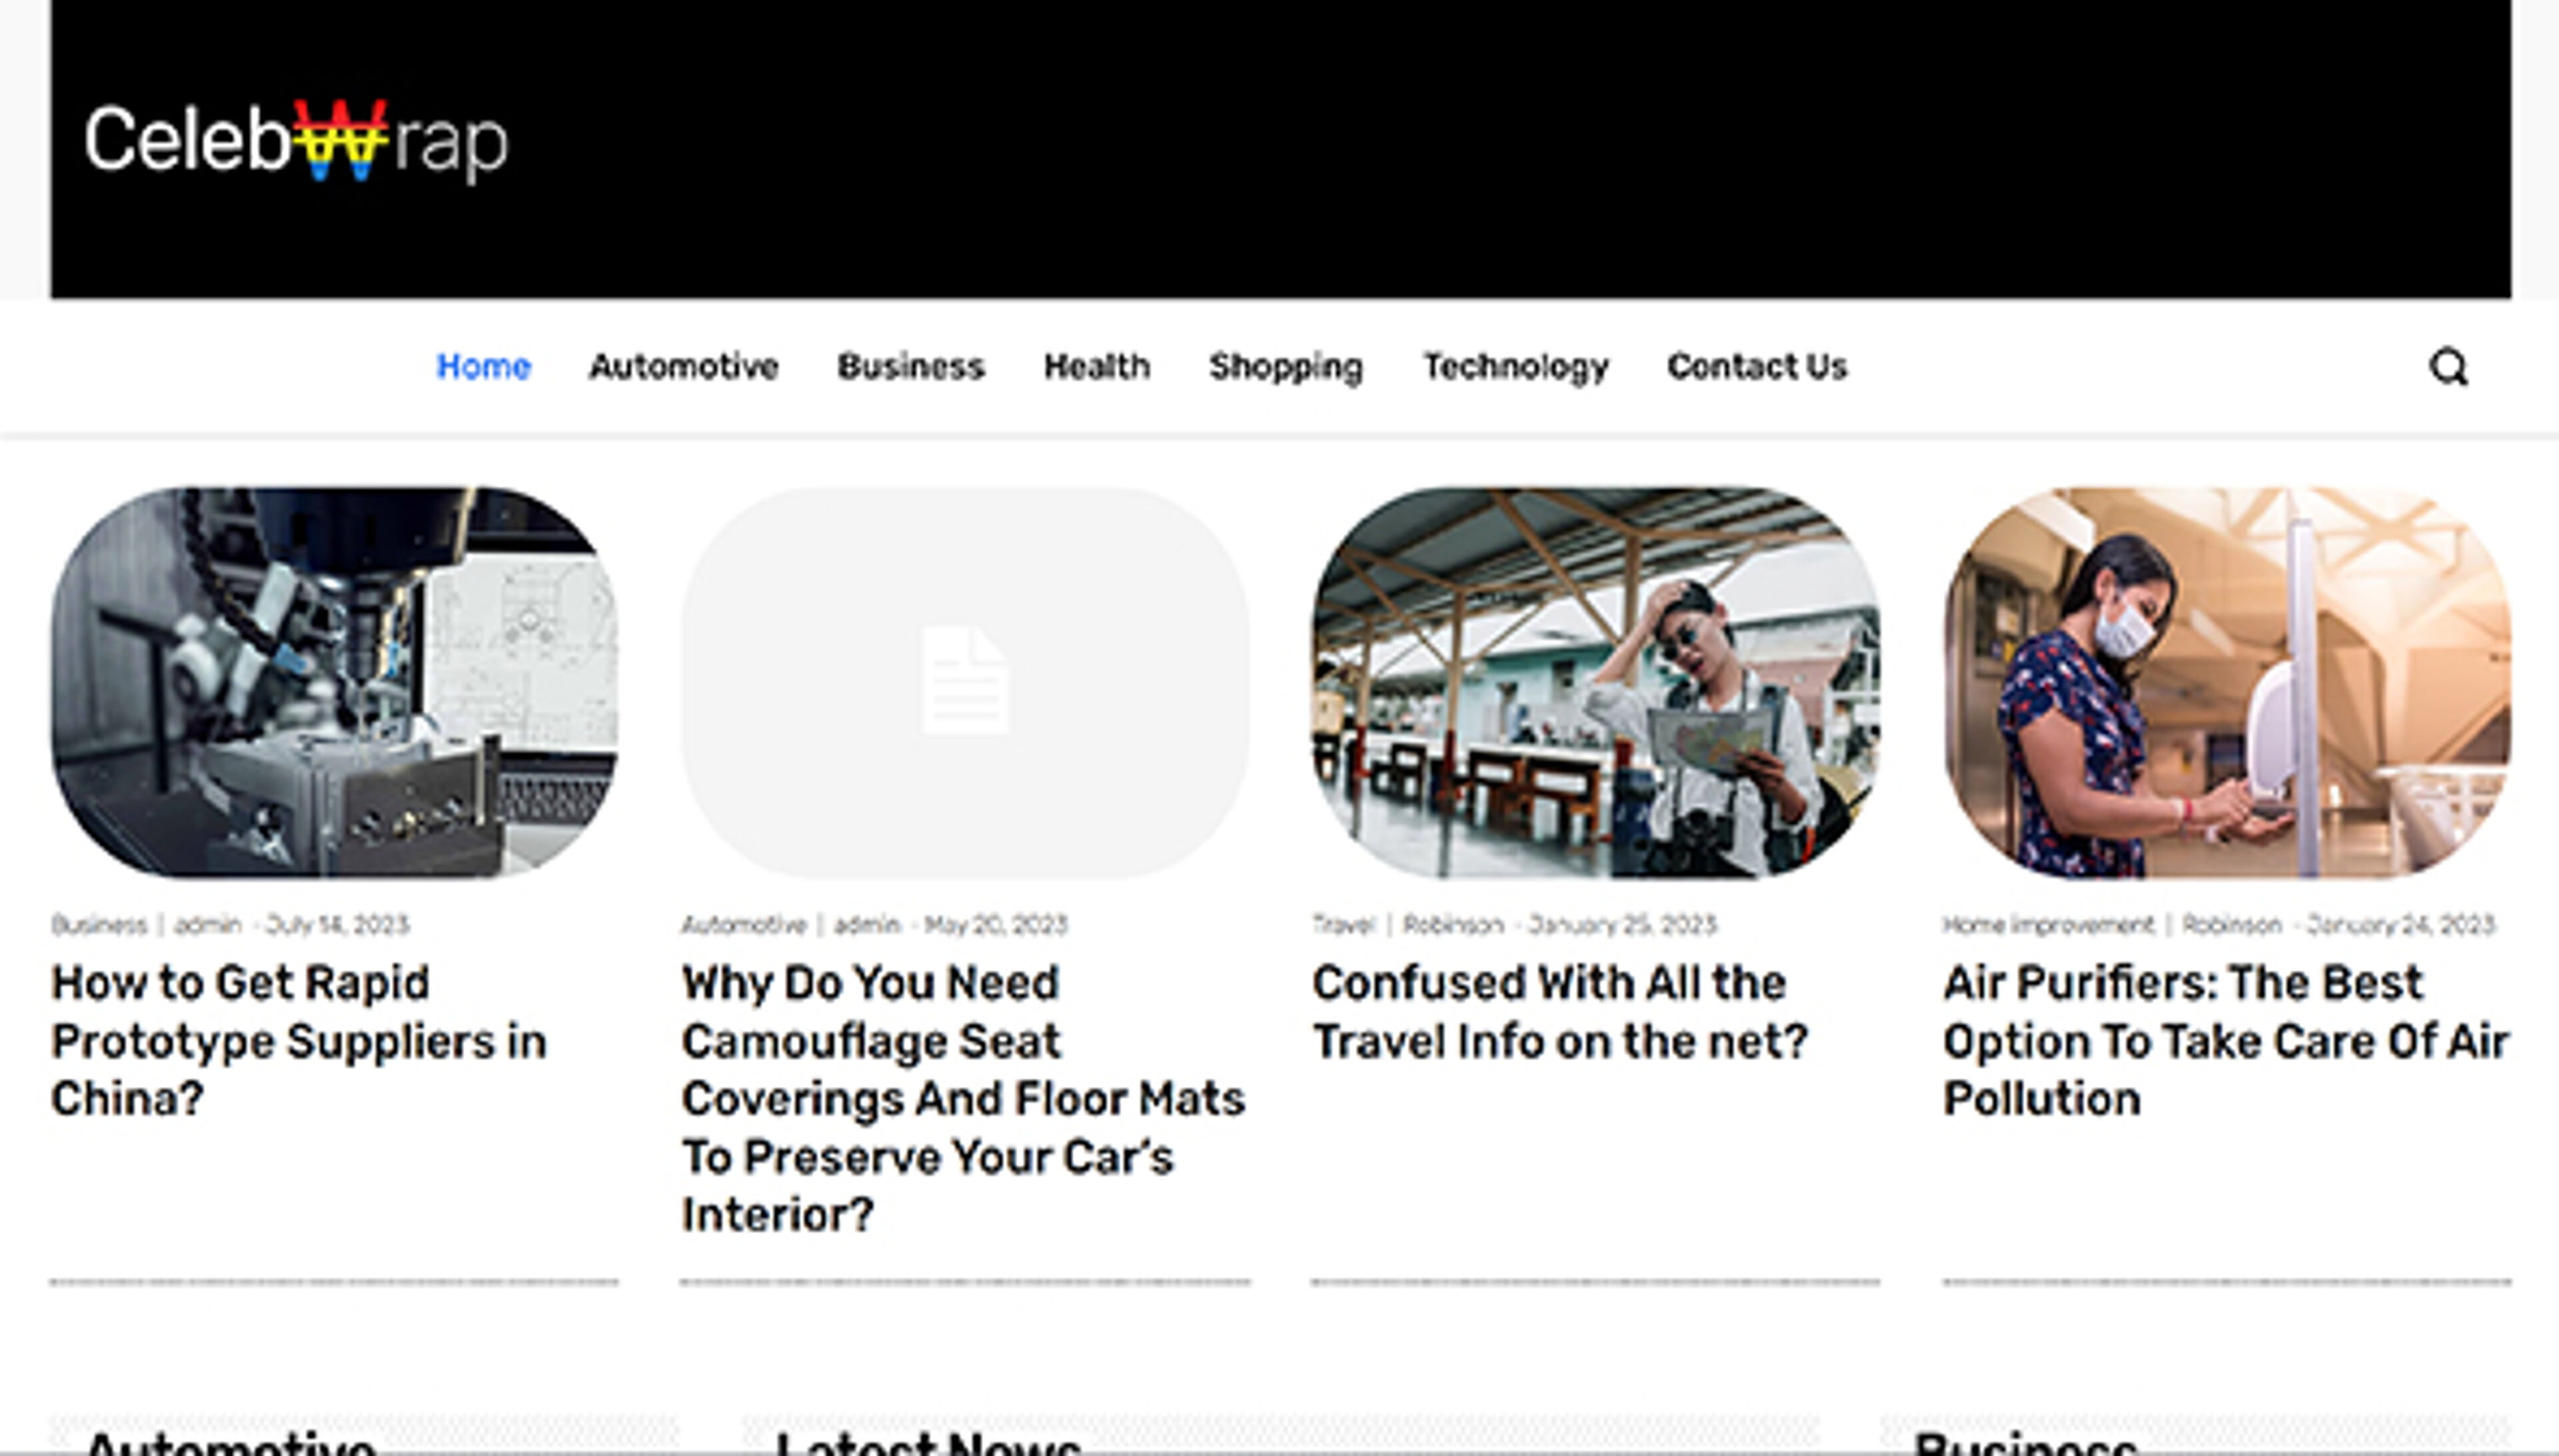Navigate to the Technology section

(x=1515, y=367)
